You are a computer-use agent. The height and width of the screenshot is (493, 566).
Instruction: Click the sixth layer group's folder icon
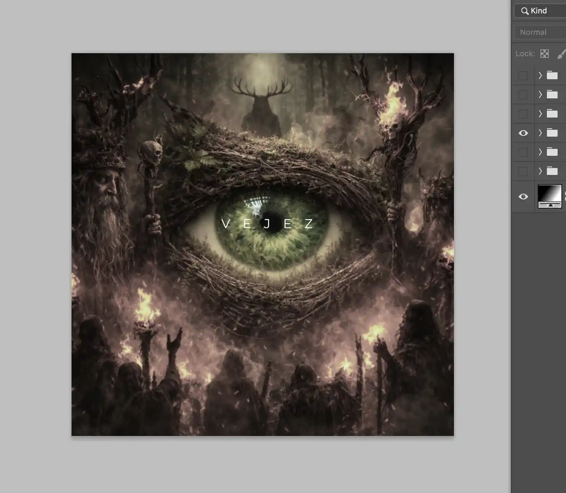click(x=552, y=171)
